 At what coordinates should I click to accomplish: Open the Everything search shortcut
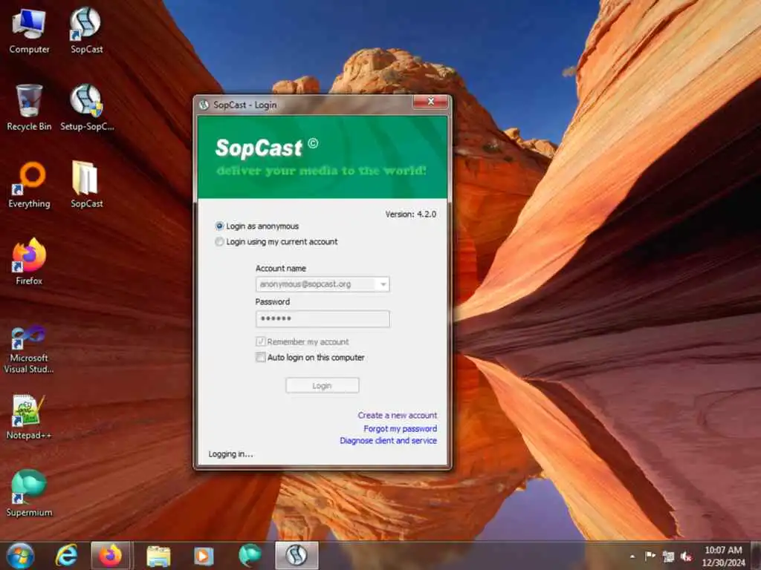29,185
